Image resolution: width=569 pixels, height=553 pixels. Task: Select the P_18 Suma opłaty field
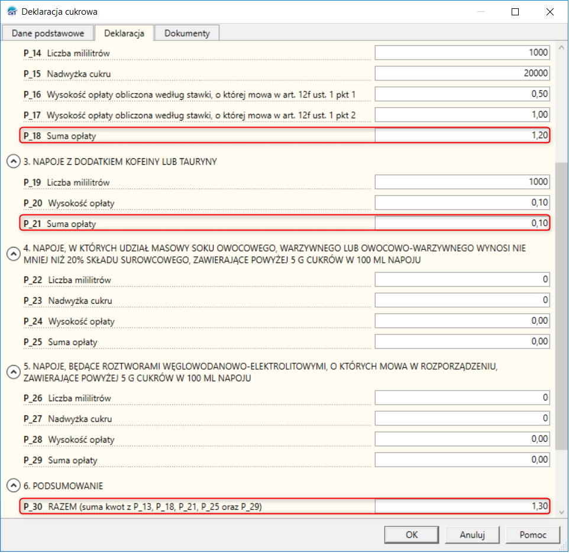pos(463,135)
